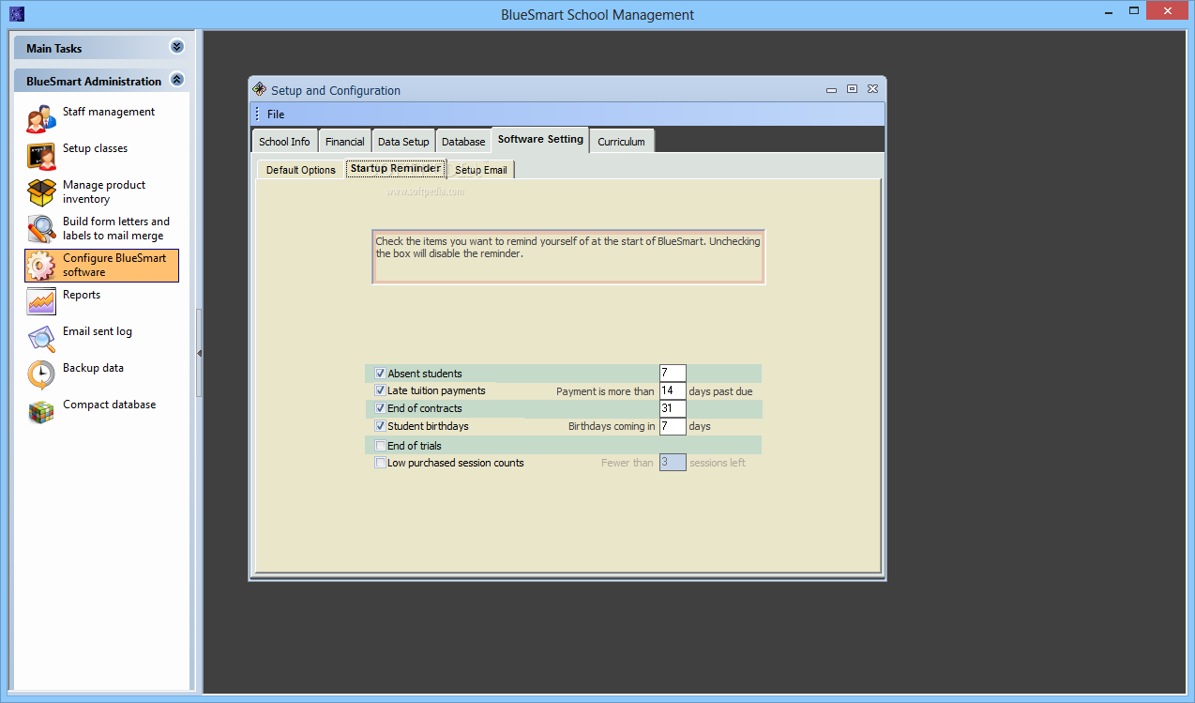This screenshot has width=1195, height=703.
Task: Click Email sent log text
Action: 98,331
